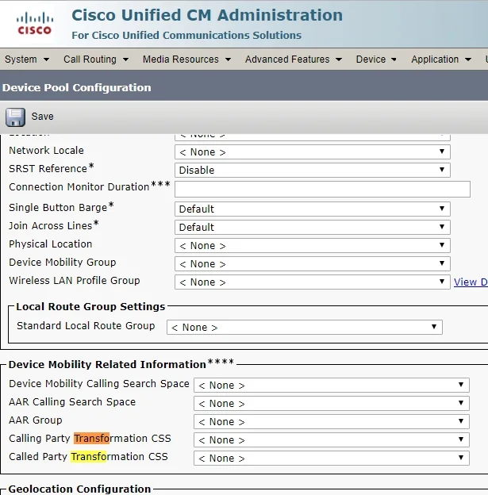488x495 pixels.
Task: Open the Join Across Lines dropdown
Action: point(313,228)
